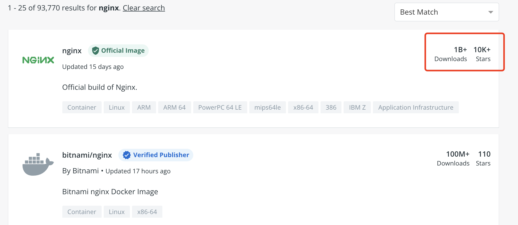Screen dimensions: 518x225
Task: Click the NGINX logo icon
Action: (x=38, y=60)
